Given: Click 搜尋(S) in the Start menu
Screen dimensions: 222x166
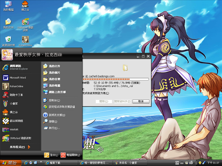Looking at the screenshot, I should coord(50,121).
